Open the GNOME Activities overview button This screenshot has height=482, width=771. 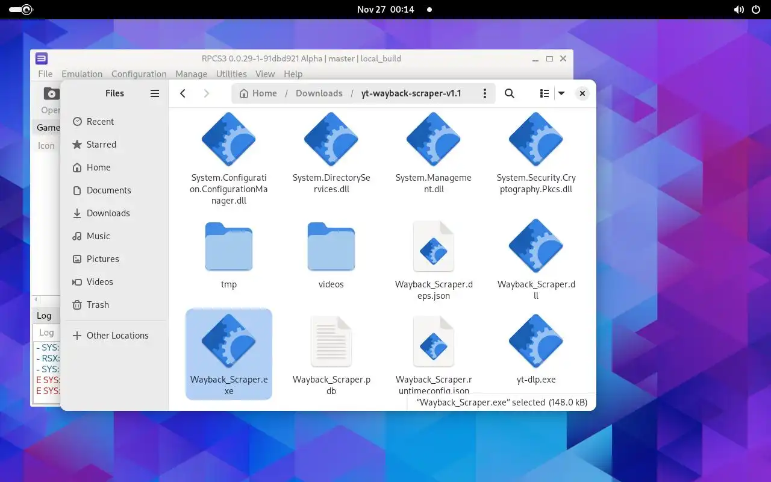point(21,9)
